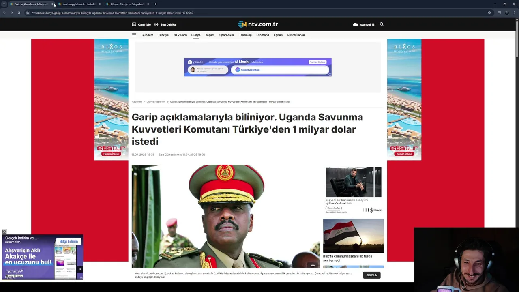The width and height of the screenshot is (519, 292).
Task: Click the address bar URL field
Action: click(x=255, y=13)
